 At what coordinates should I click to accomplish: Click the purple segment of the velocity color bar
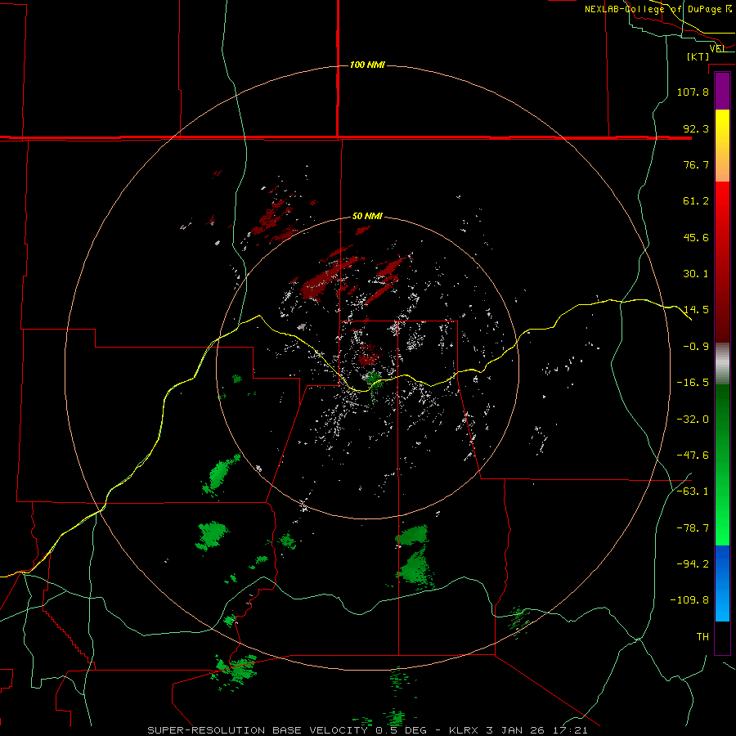pos(722,91)
